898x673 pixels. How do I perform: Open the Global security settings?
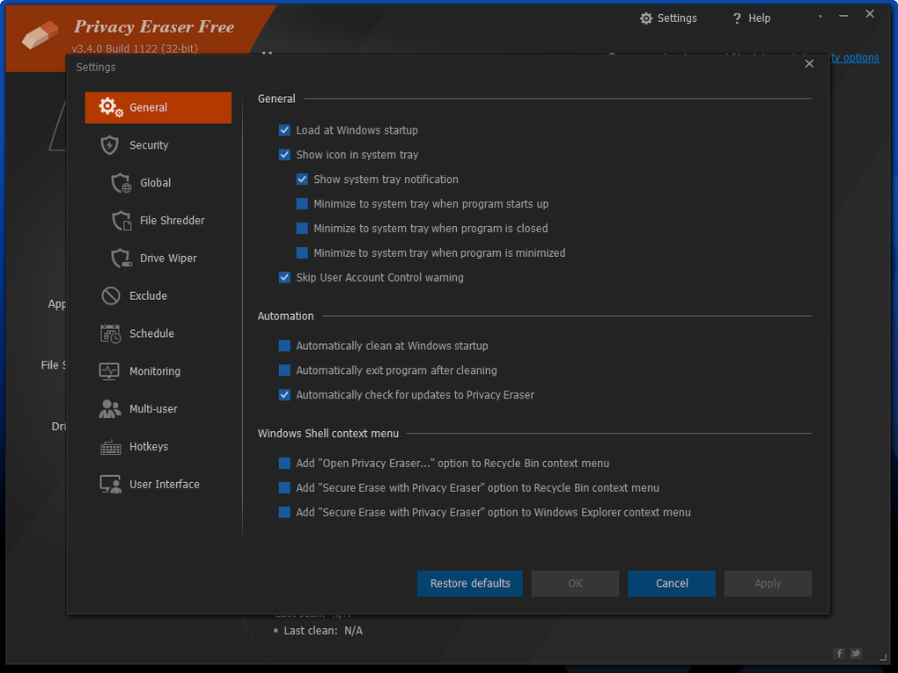tap(158, 183)
